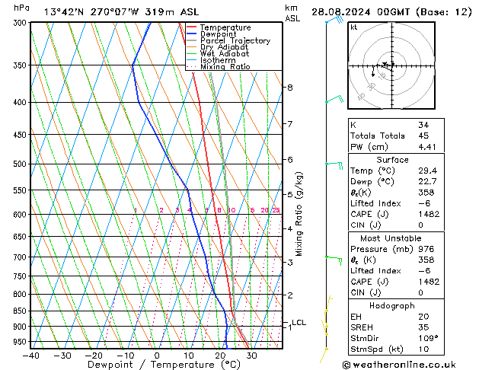Select the Surface section header

(x=391, y=160)
